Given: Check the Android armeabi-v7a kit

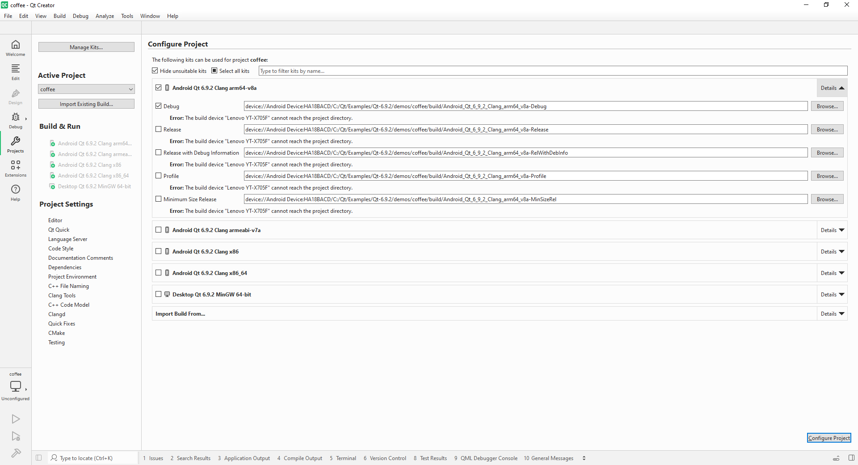Looking at the screenshot, I should click(x=159, y=230).
